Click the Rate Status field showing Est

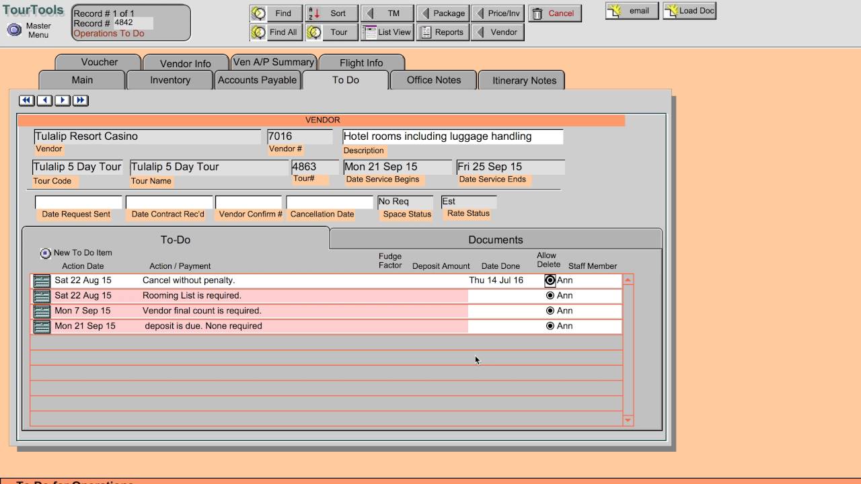click(x=469, y=202)
